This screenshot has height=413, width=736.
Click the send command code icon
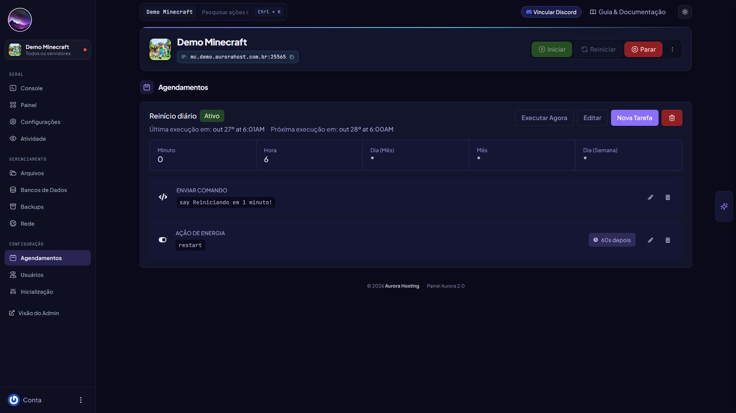[x=163, y=197]
